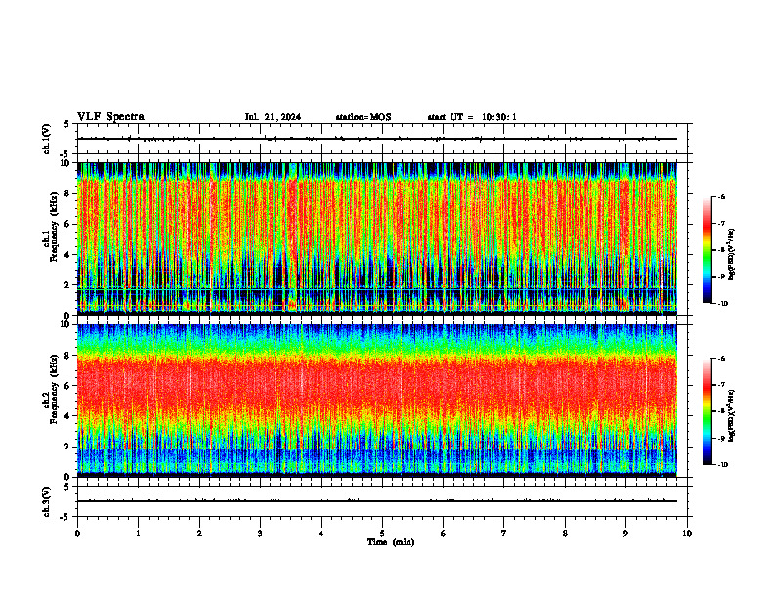
Task: Click the ch.2 spectrogram panel
Action: click(377, 401)
